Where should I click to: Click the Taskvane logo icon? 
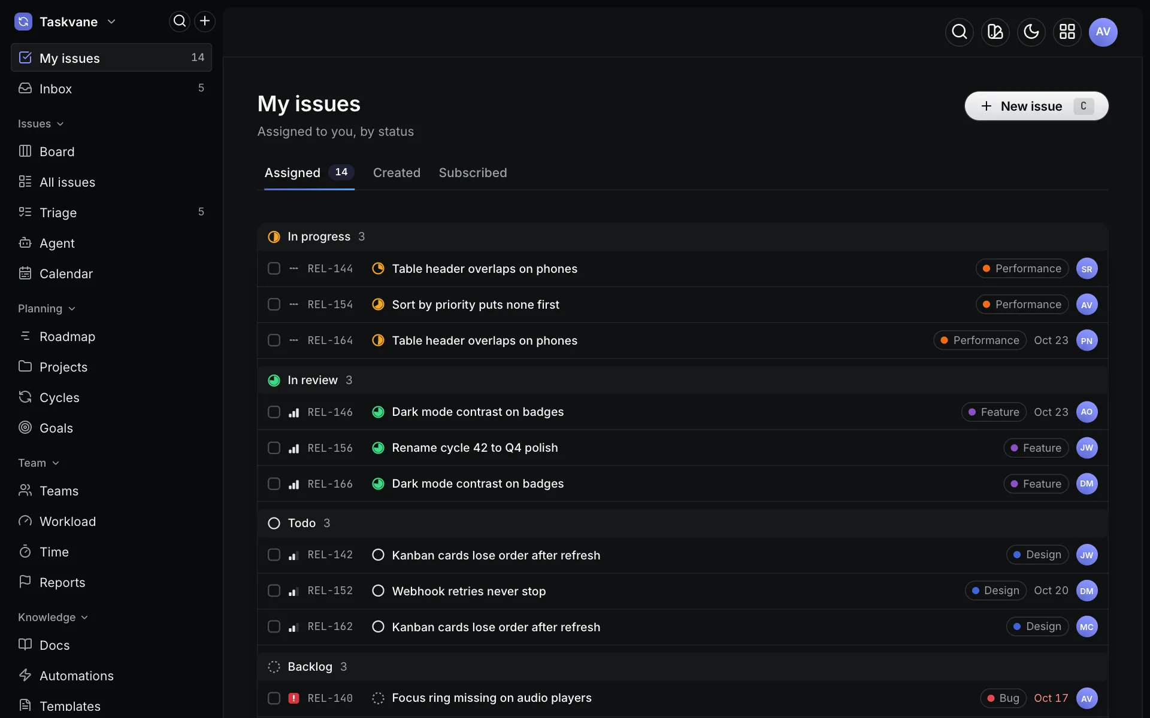[x=23, y=22]
